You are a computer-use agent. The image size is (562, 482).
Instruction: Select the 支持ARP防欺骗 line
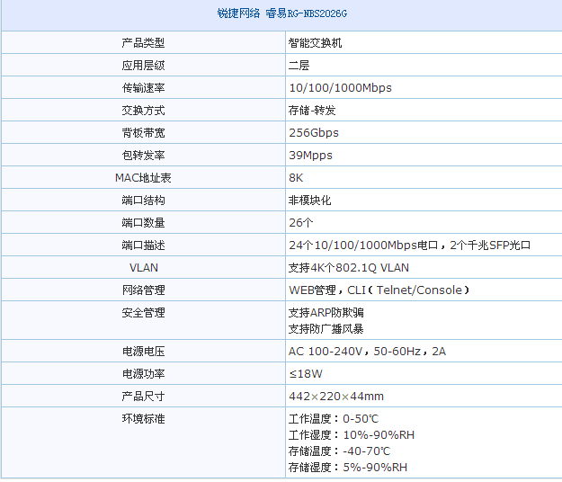point(326,313)
